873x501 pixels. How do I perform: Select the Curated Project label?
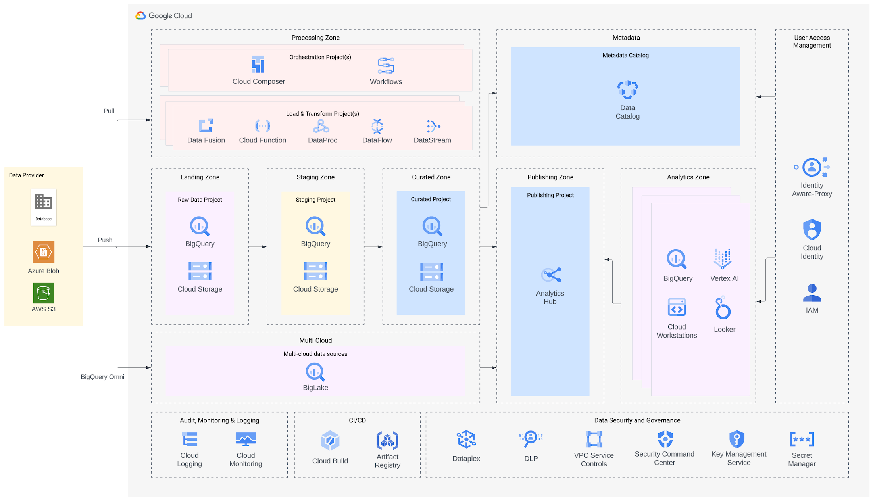click(431, 199)
